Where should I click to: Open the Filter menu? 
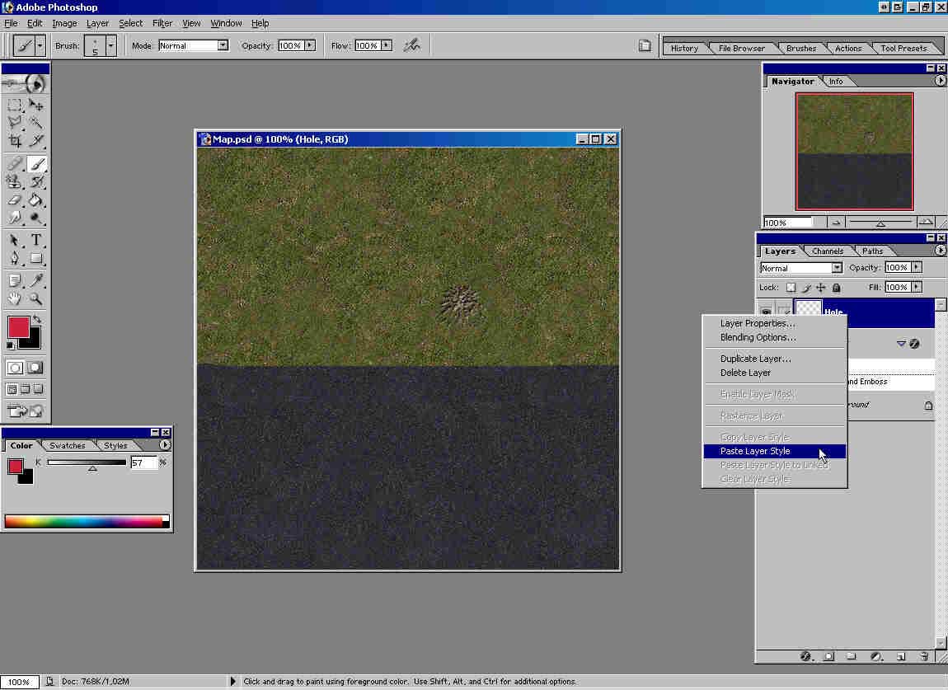coord(162,23)
